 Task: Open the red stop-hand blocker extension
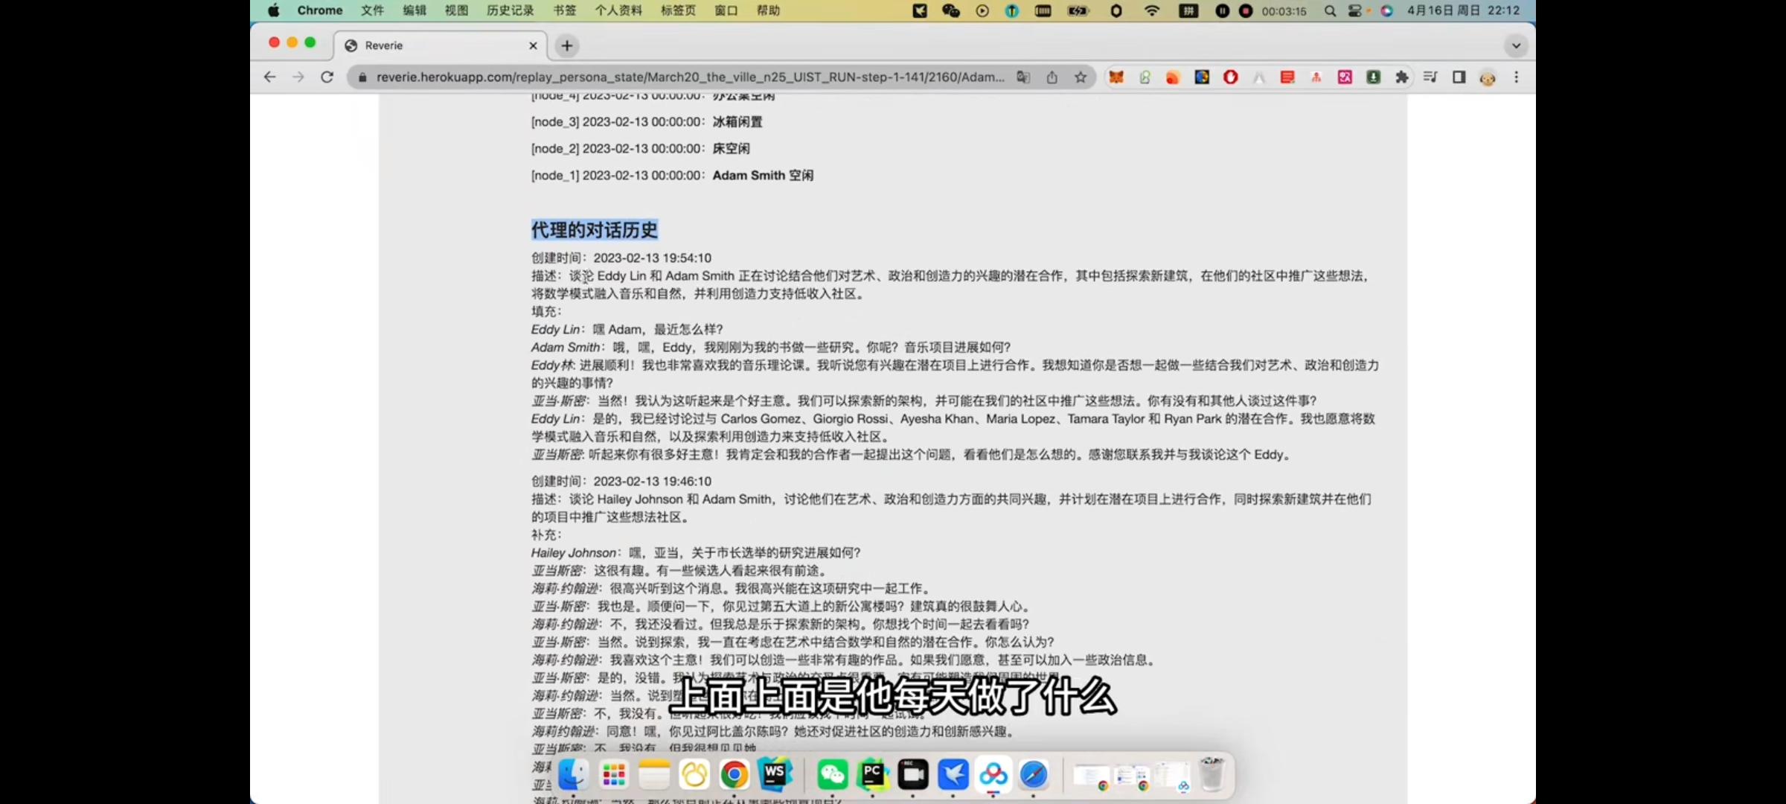(x=1230, y=77)
